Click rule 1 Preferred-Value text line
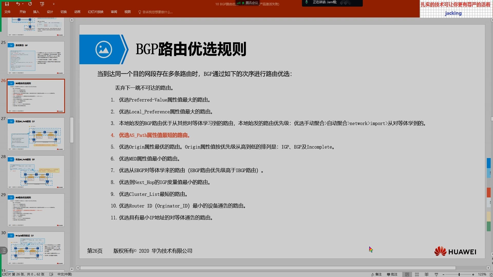The image size is (493, 277). (x=165, y=100)
